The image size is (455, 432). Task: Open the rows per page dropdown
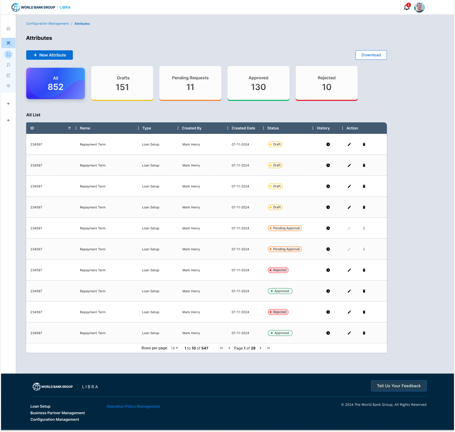175,348
